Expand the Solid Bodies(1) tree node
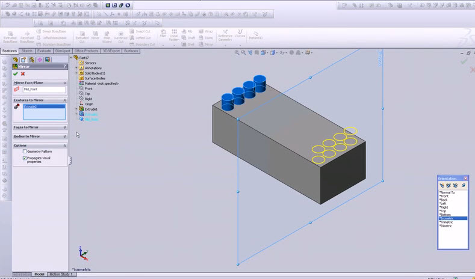This screenshot has height=279, width=475. pos(76,73)
